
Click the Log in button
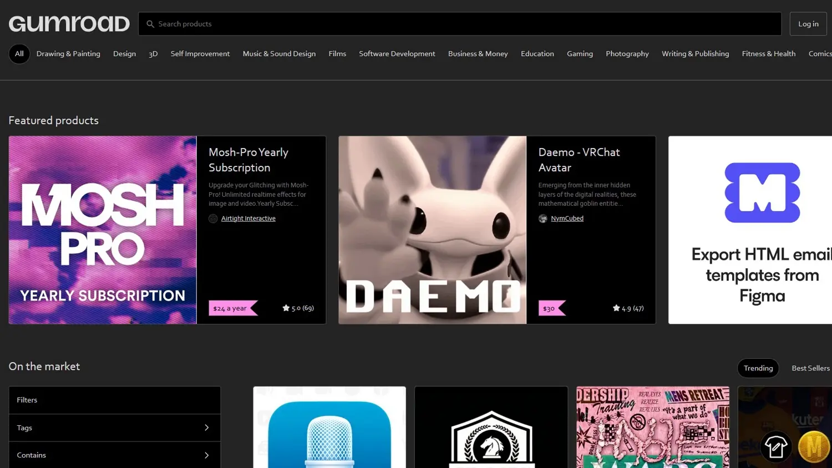coord(808,24)
